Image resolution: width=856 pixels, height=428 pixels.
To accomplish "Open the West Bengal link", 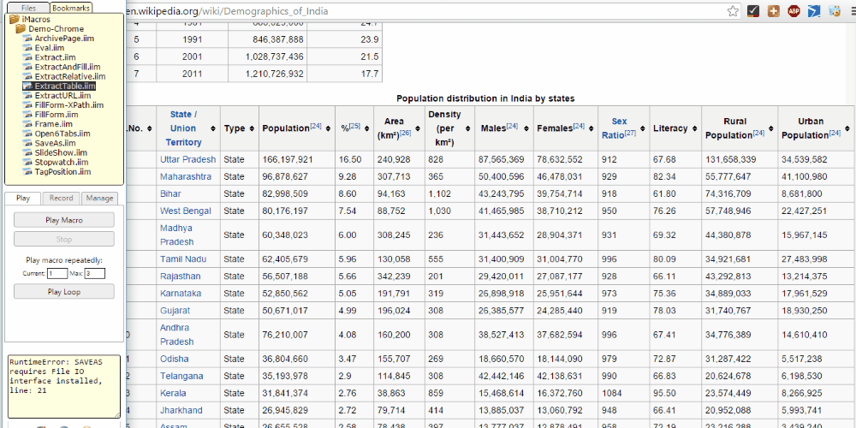I will [x=186, y=211].
